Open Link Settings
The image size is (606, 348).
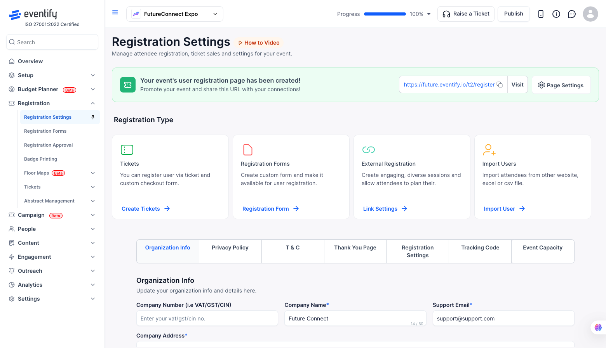385,209
